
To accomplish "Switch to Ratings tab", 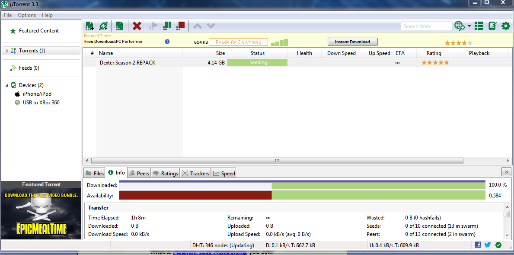I will [x=166, y=173].
